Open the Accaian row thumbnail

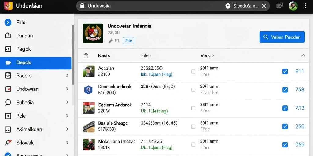(x=89, y=71)
